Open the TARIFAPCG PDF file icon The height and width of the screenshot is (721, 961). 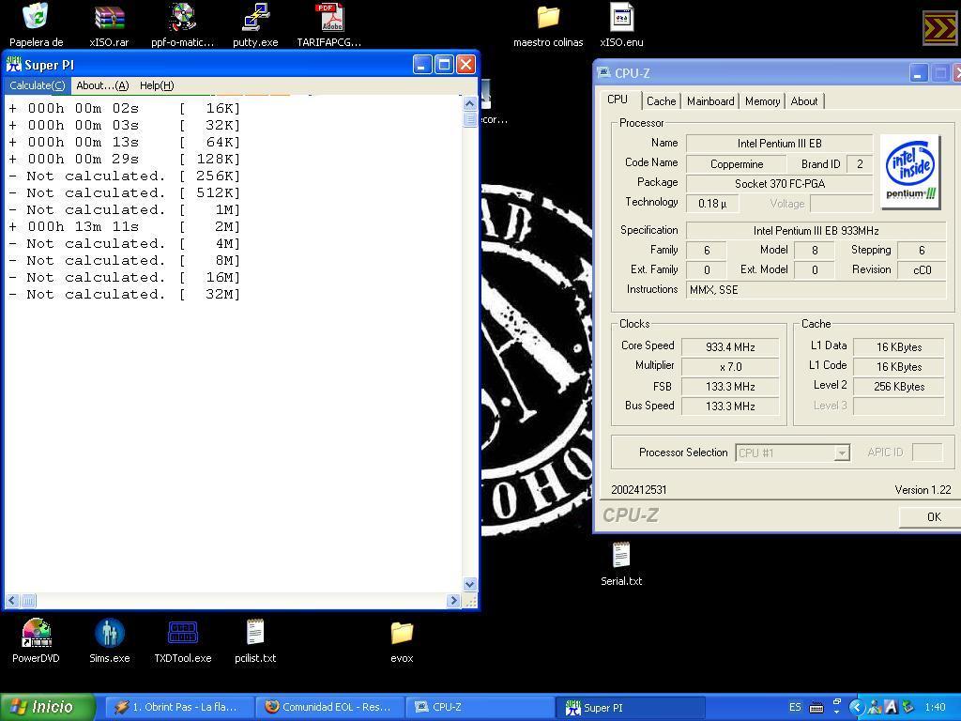pyautogui.click(x=328, y=19)
